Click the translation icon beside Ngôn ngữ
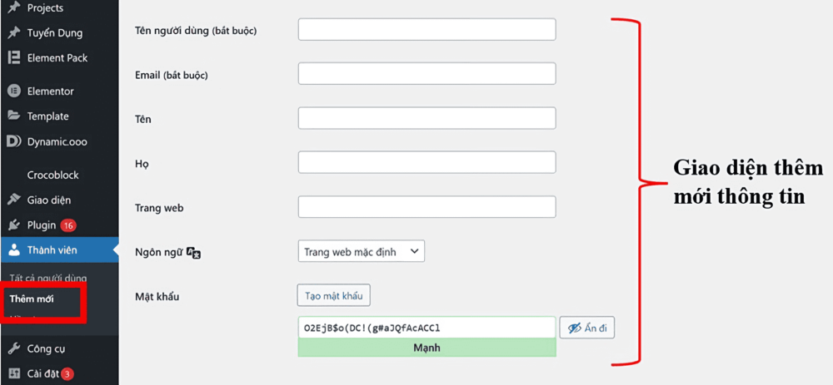Screen dimensions: 833x385 tap(193, 253)
